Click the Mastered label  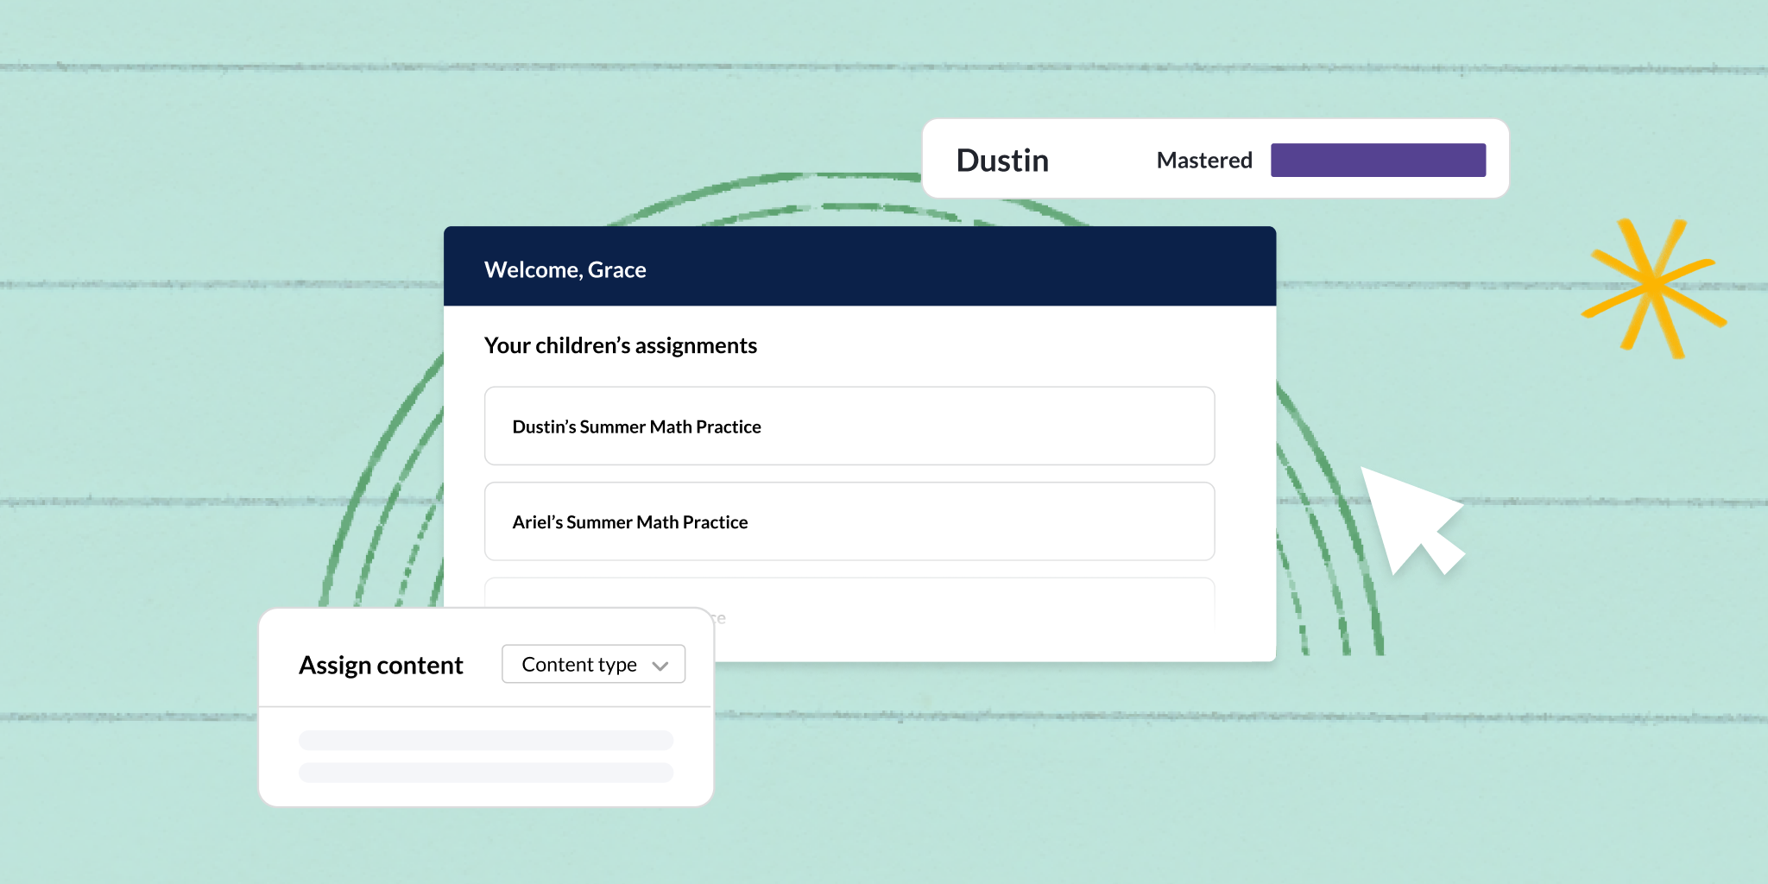[1203, 161]
